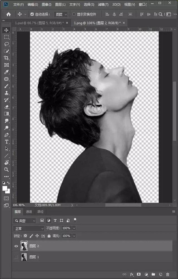Image resolution: width=178 pixels, height=279 pixels.
Task: Toggle the 自动选择 checkbox
Action: [x=32, y=14]
